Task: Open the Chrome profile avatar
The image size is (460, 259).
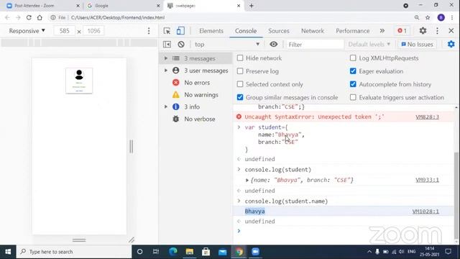Action: [441, 17]
